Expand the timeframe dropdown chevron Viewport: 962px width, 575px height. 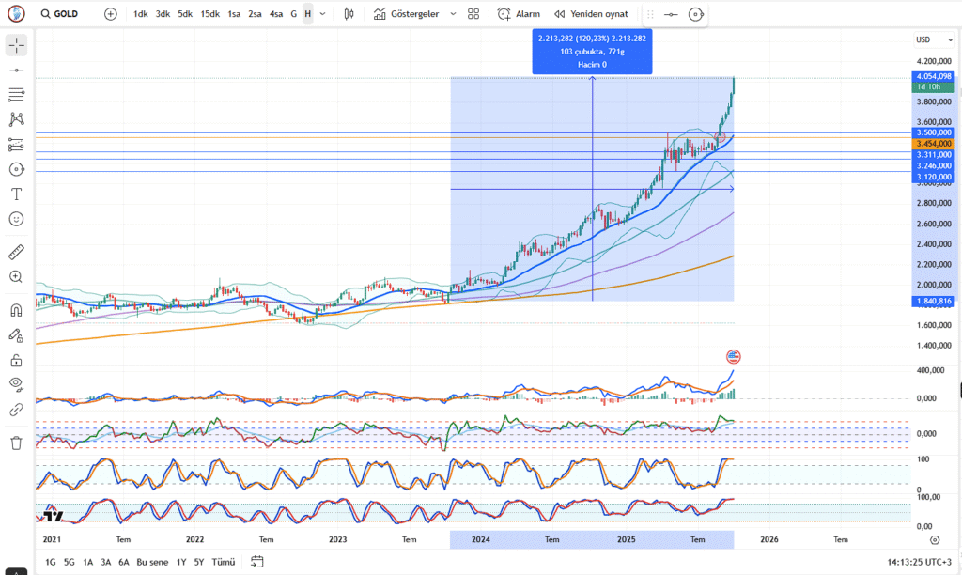point(323,14)
